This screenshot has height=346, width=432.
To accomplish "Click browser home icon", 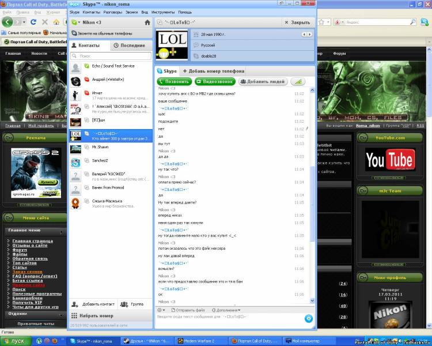I will (x=56, y=22).
